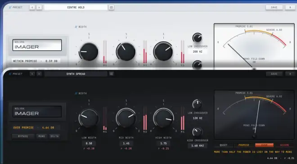Click the SEVERE status indicator below the meter
The height and width of the screenshot is (164, 297).
tap(285, 145)
